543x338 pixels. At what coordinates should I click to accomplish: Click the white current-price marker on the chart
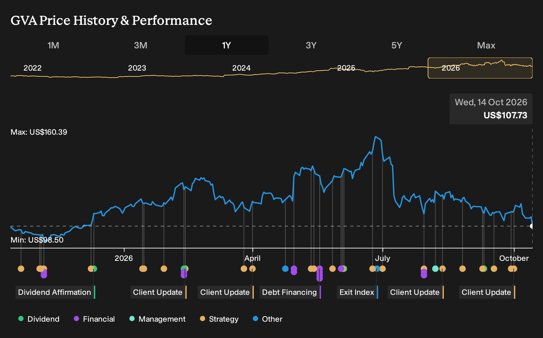tap(532, 226)
